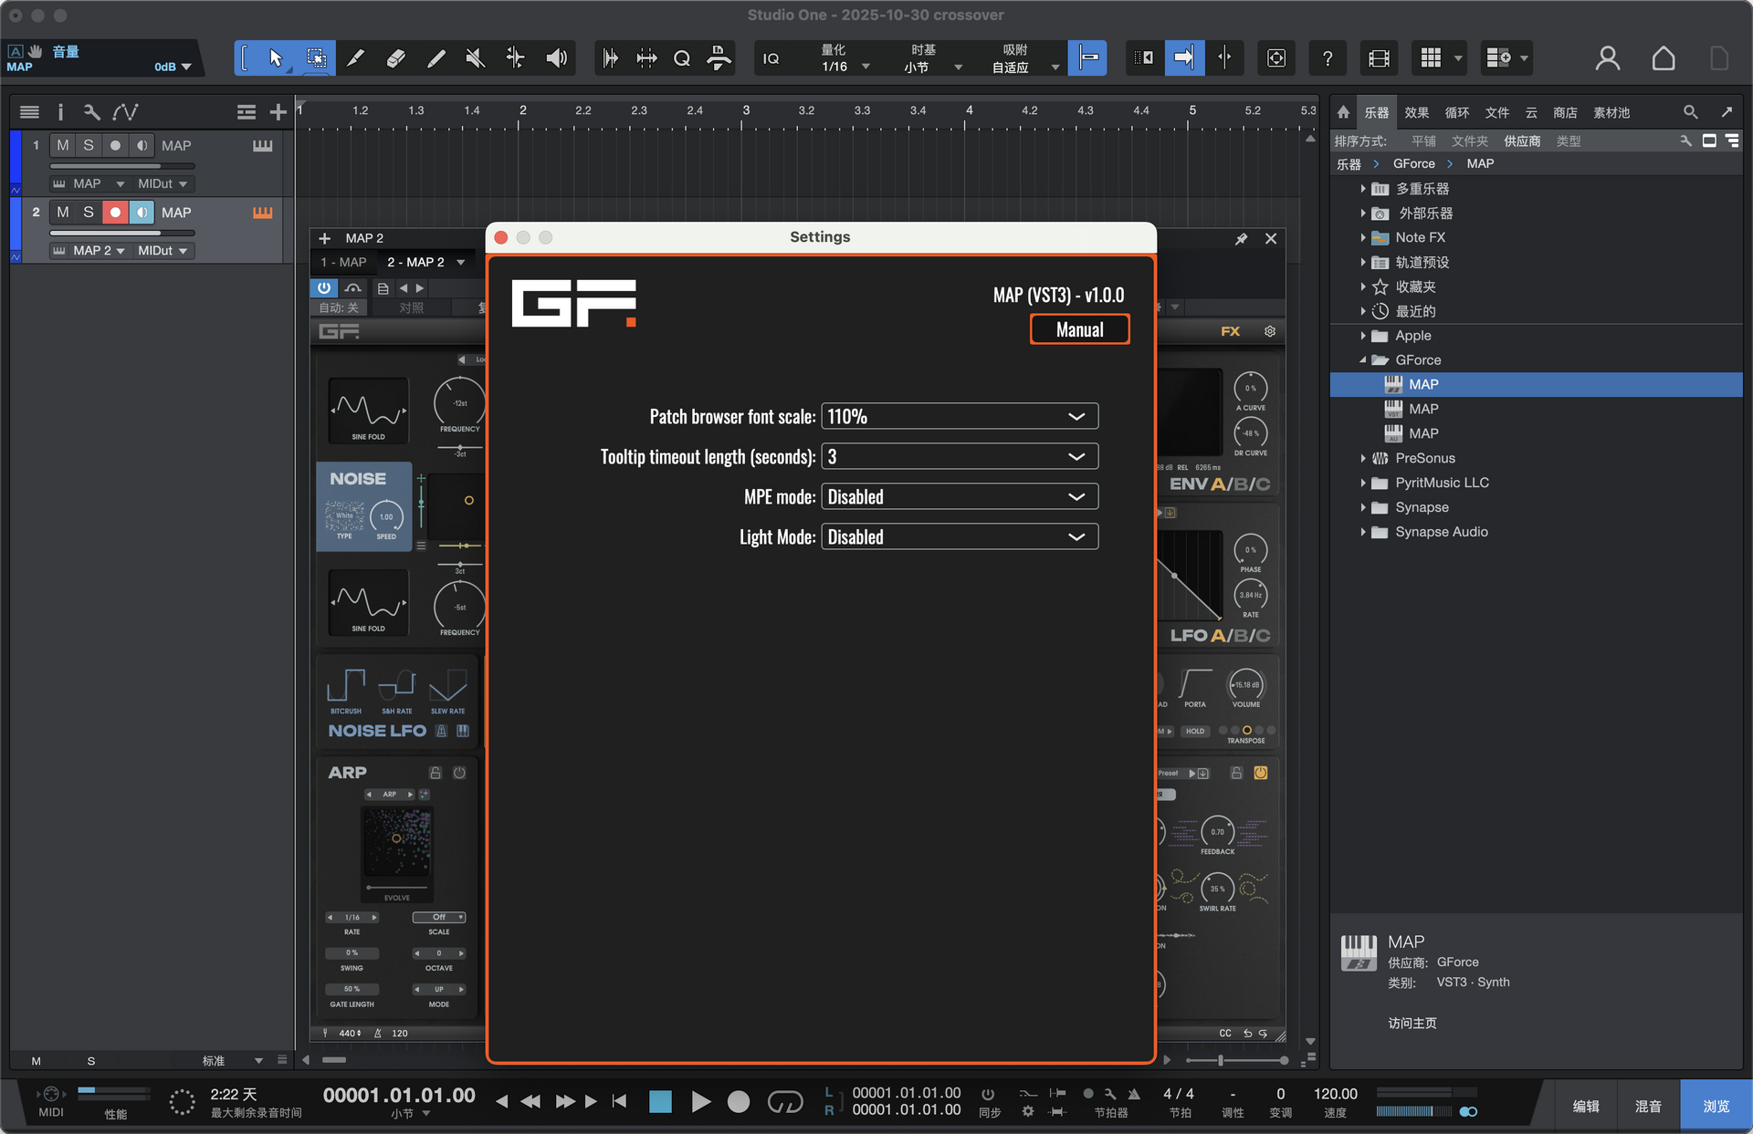Click the 访问主页 link

pyautogui.click(x=1412, y=1023)
